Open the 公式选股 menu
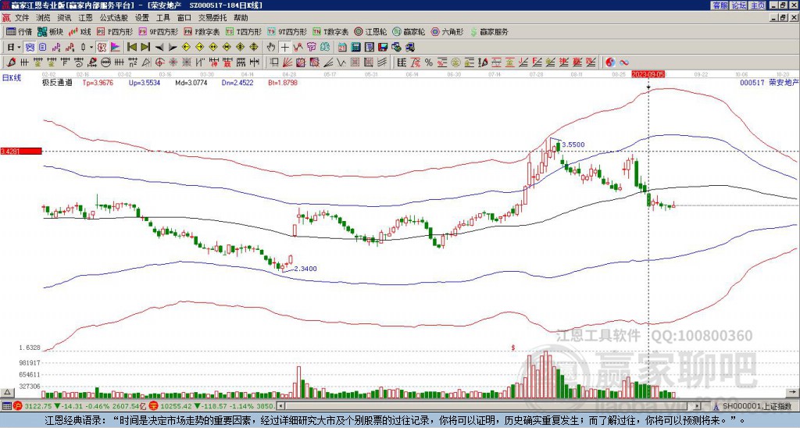800x428 pixels. [114, 18]
